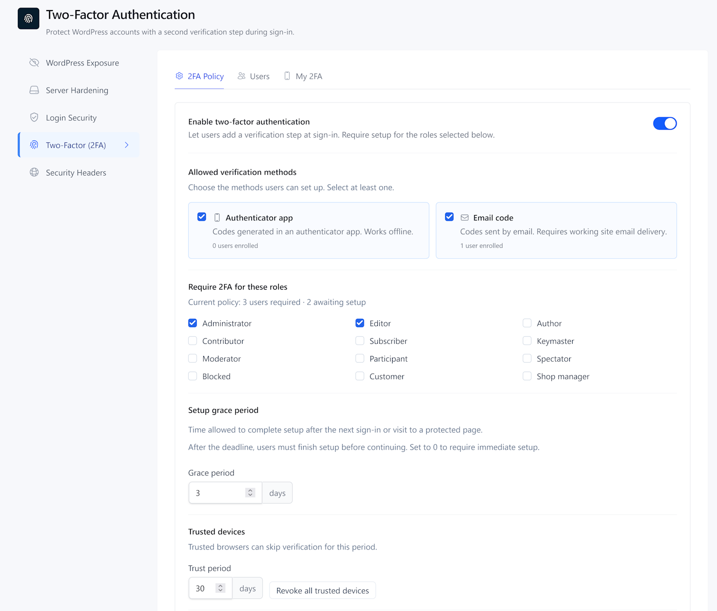This screenshot has width=717, height=611.
Task: Click the crossed-eye WordPress Exposure icon
Action: pos(34,63)
